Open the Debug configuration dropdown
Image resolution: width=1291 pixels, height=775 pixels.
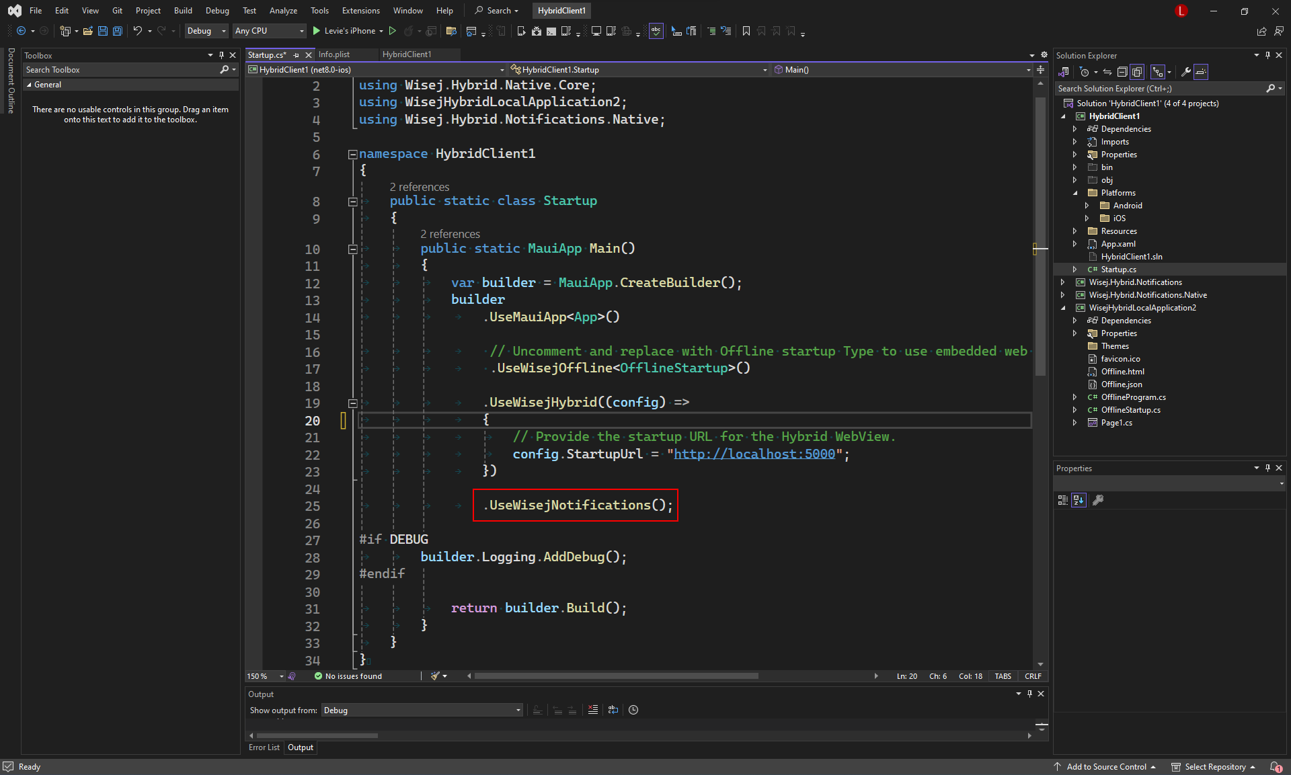[206, 31]
